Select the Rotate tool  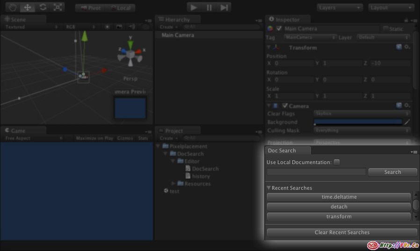click(43, 7)
